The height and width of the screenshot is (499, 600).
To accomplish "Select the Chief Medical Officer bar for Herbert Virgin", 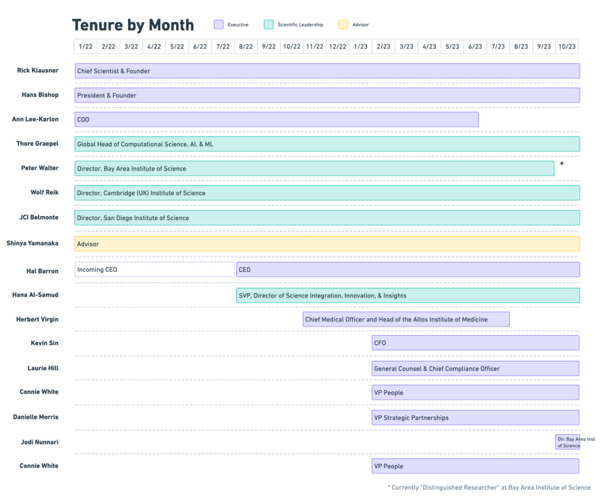I will click(406, 319).
